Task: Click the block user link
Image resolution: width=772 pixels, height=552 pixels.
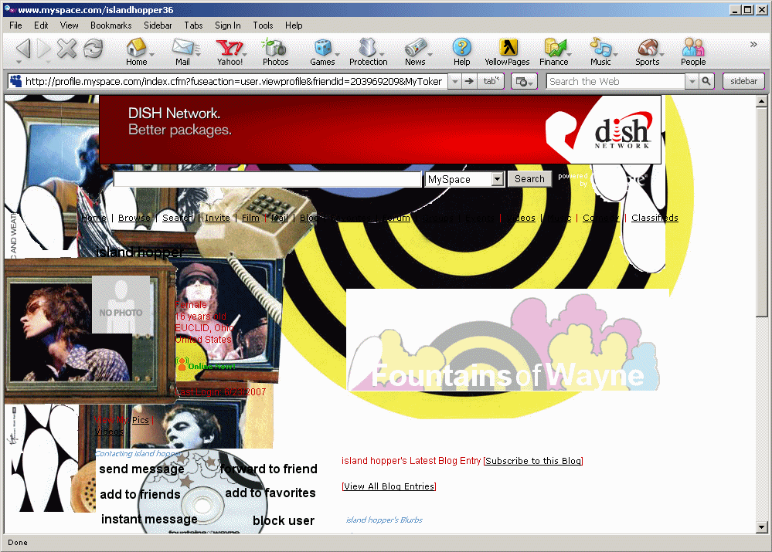Action: 283,520
